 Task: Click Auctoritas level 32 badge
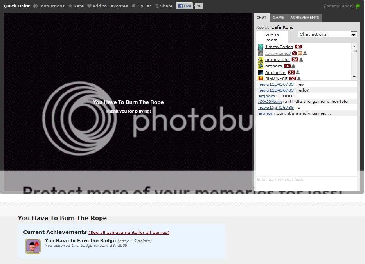pyautogui.click(x=291, y=73)
